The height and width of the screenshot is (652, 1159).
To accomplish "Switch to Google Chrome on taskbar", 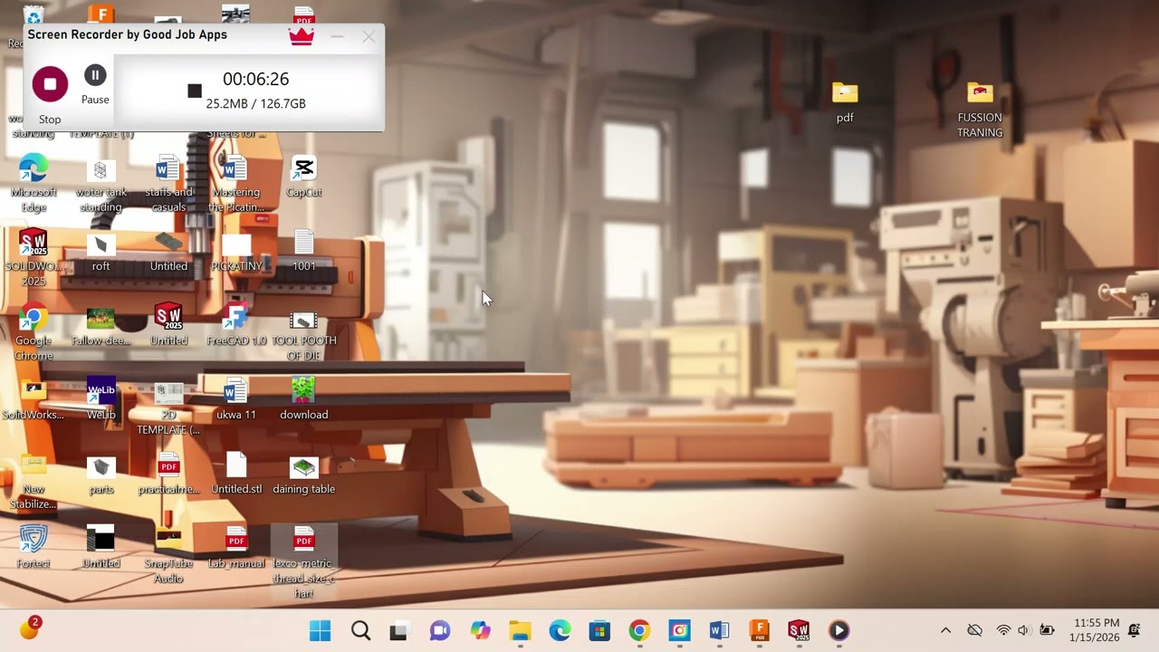I will (639, 631).
